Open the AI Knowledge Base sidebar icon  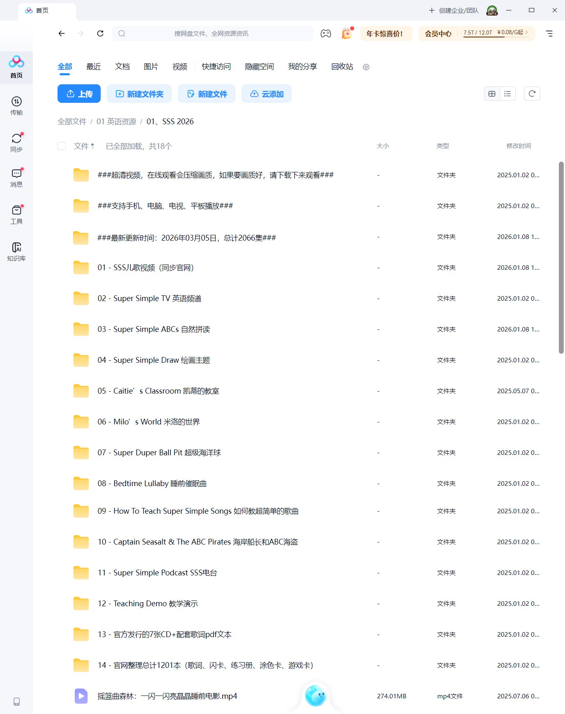tap(16, 251)
